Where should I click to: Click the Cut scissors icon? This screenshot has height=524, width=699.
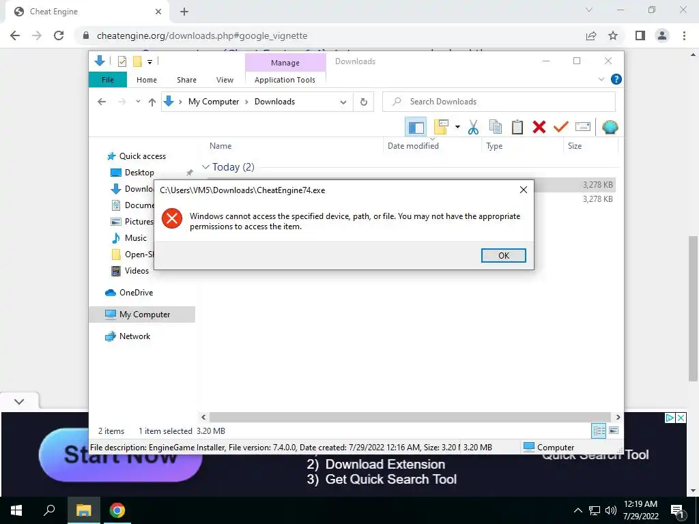point(473,128)
